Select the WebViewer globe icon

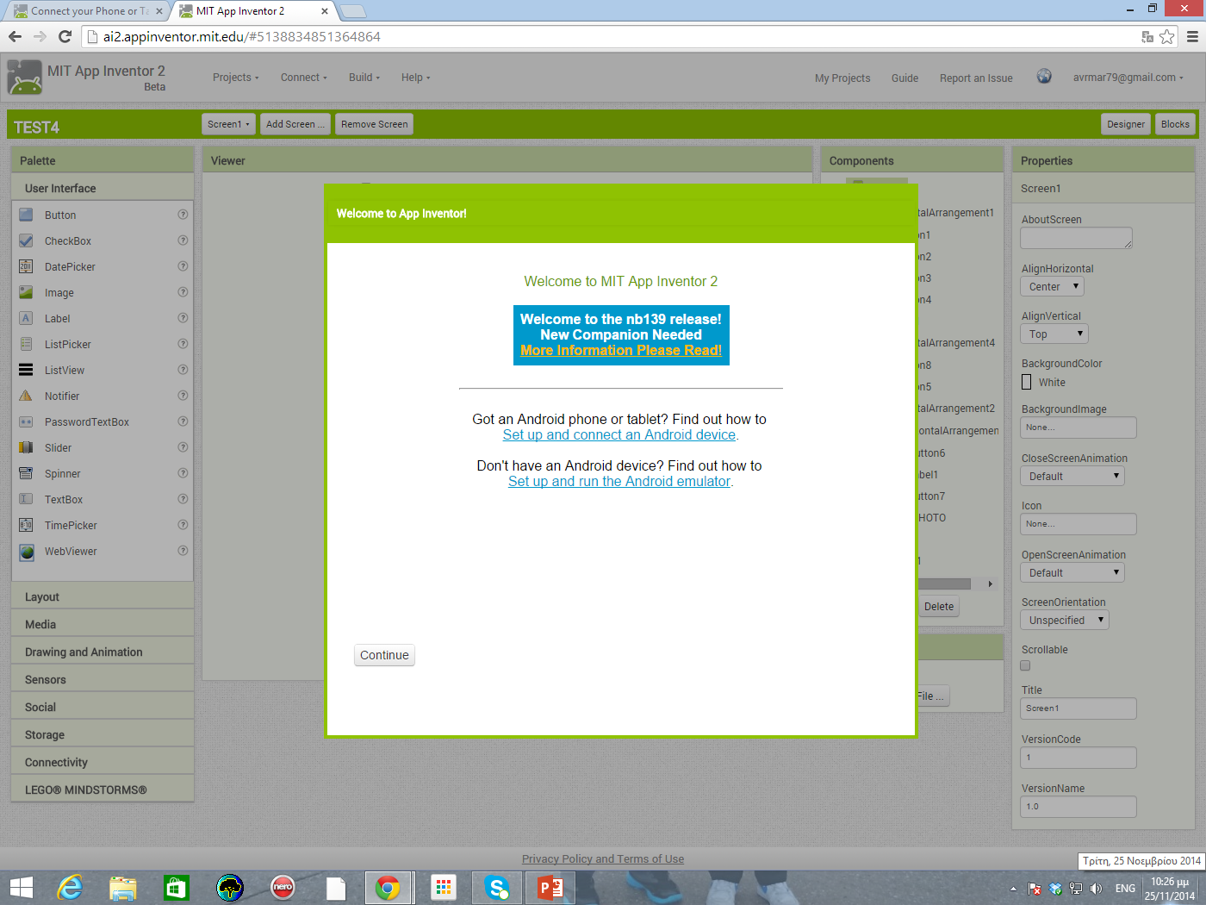pos(27,552)
